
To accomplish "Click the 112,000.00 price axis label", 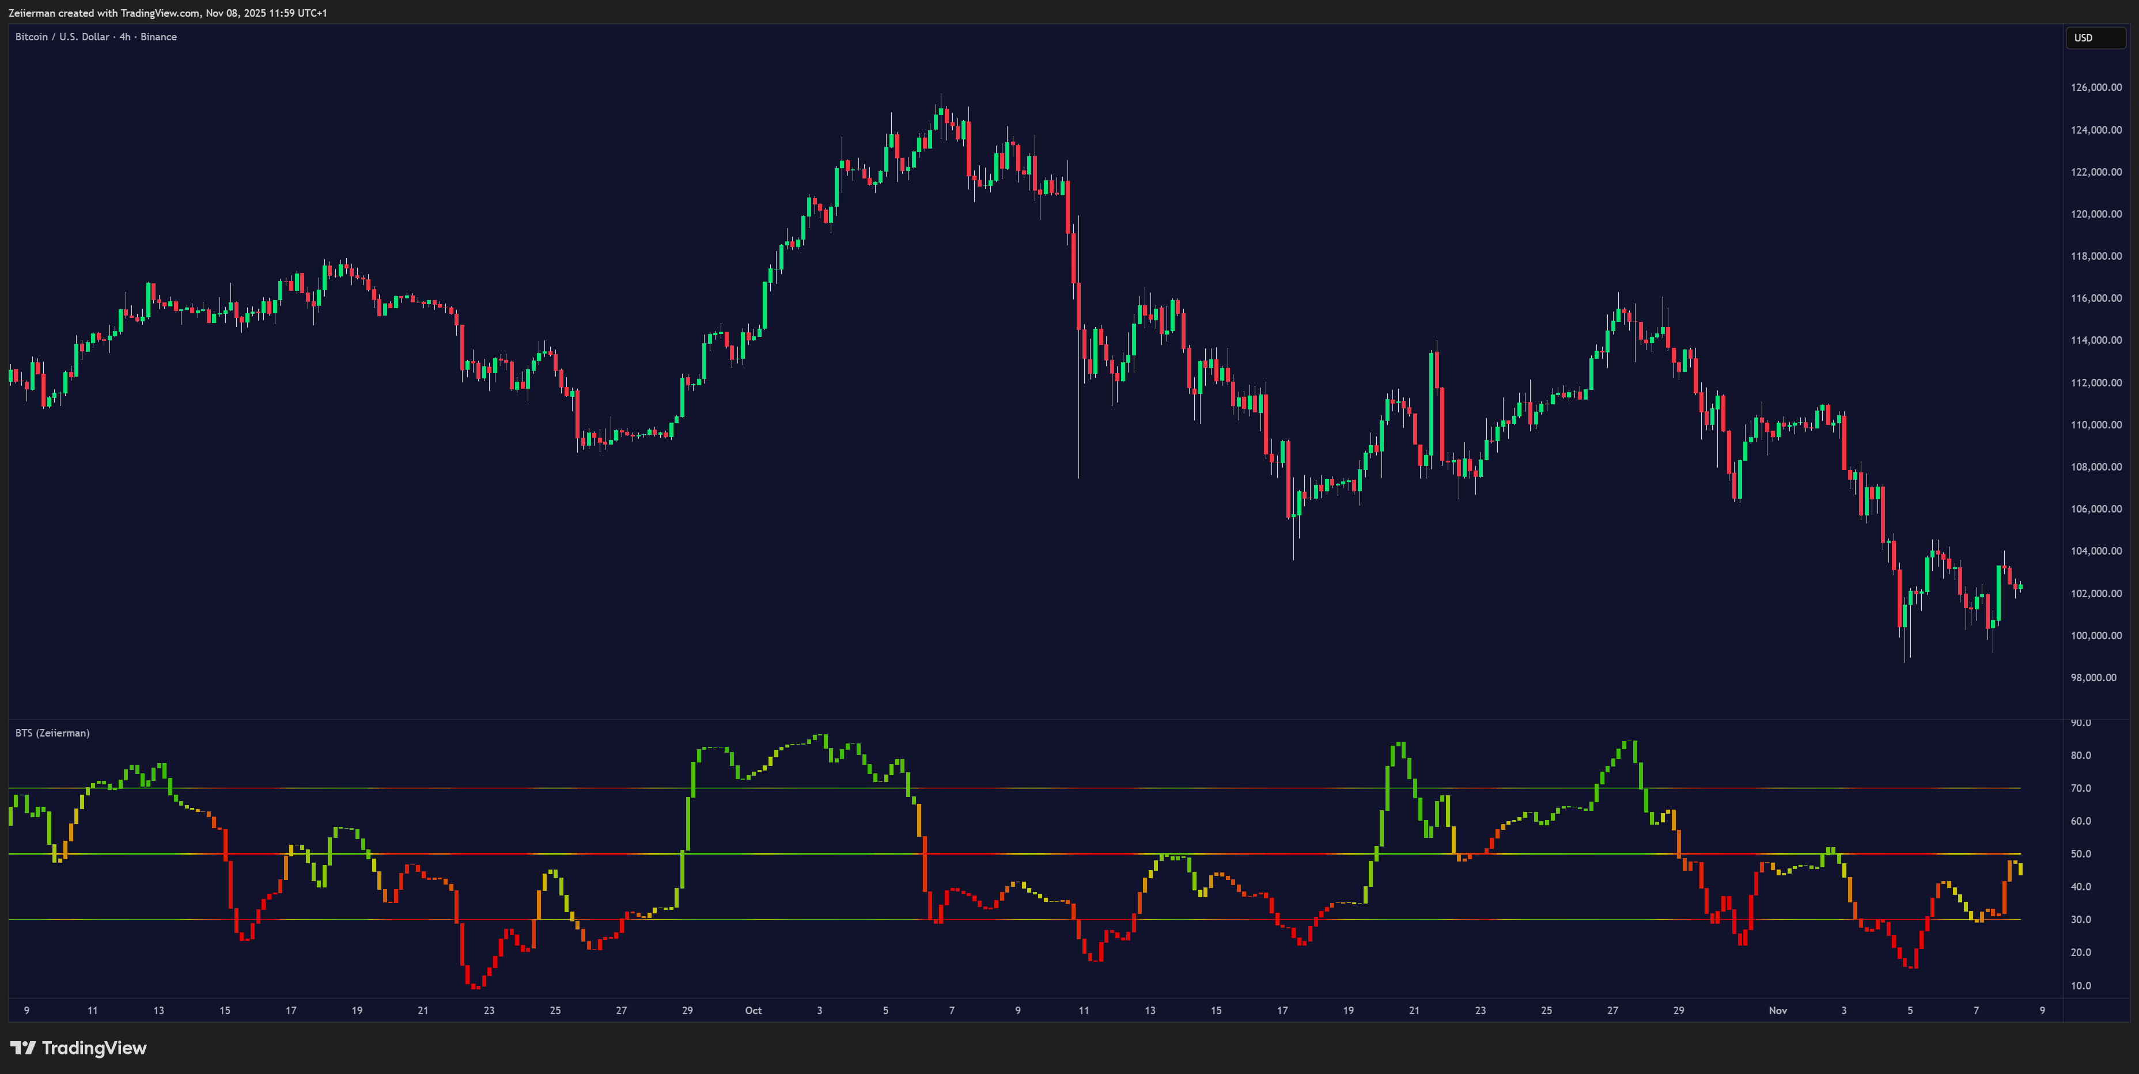I will (2096, 382).
